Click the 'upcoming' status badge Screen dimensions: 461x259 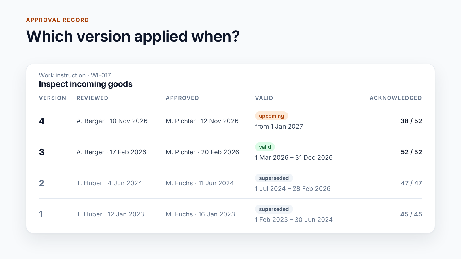pyautogui.click(x=271, y=116)
